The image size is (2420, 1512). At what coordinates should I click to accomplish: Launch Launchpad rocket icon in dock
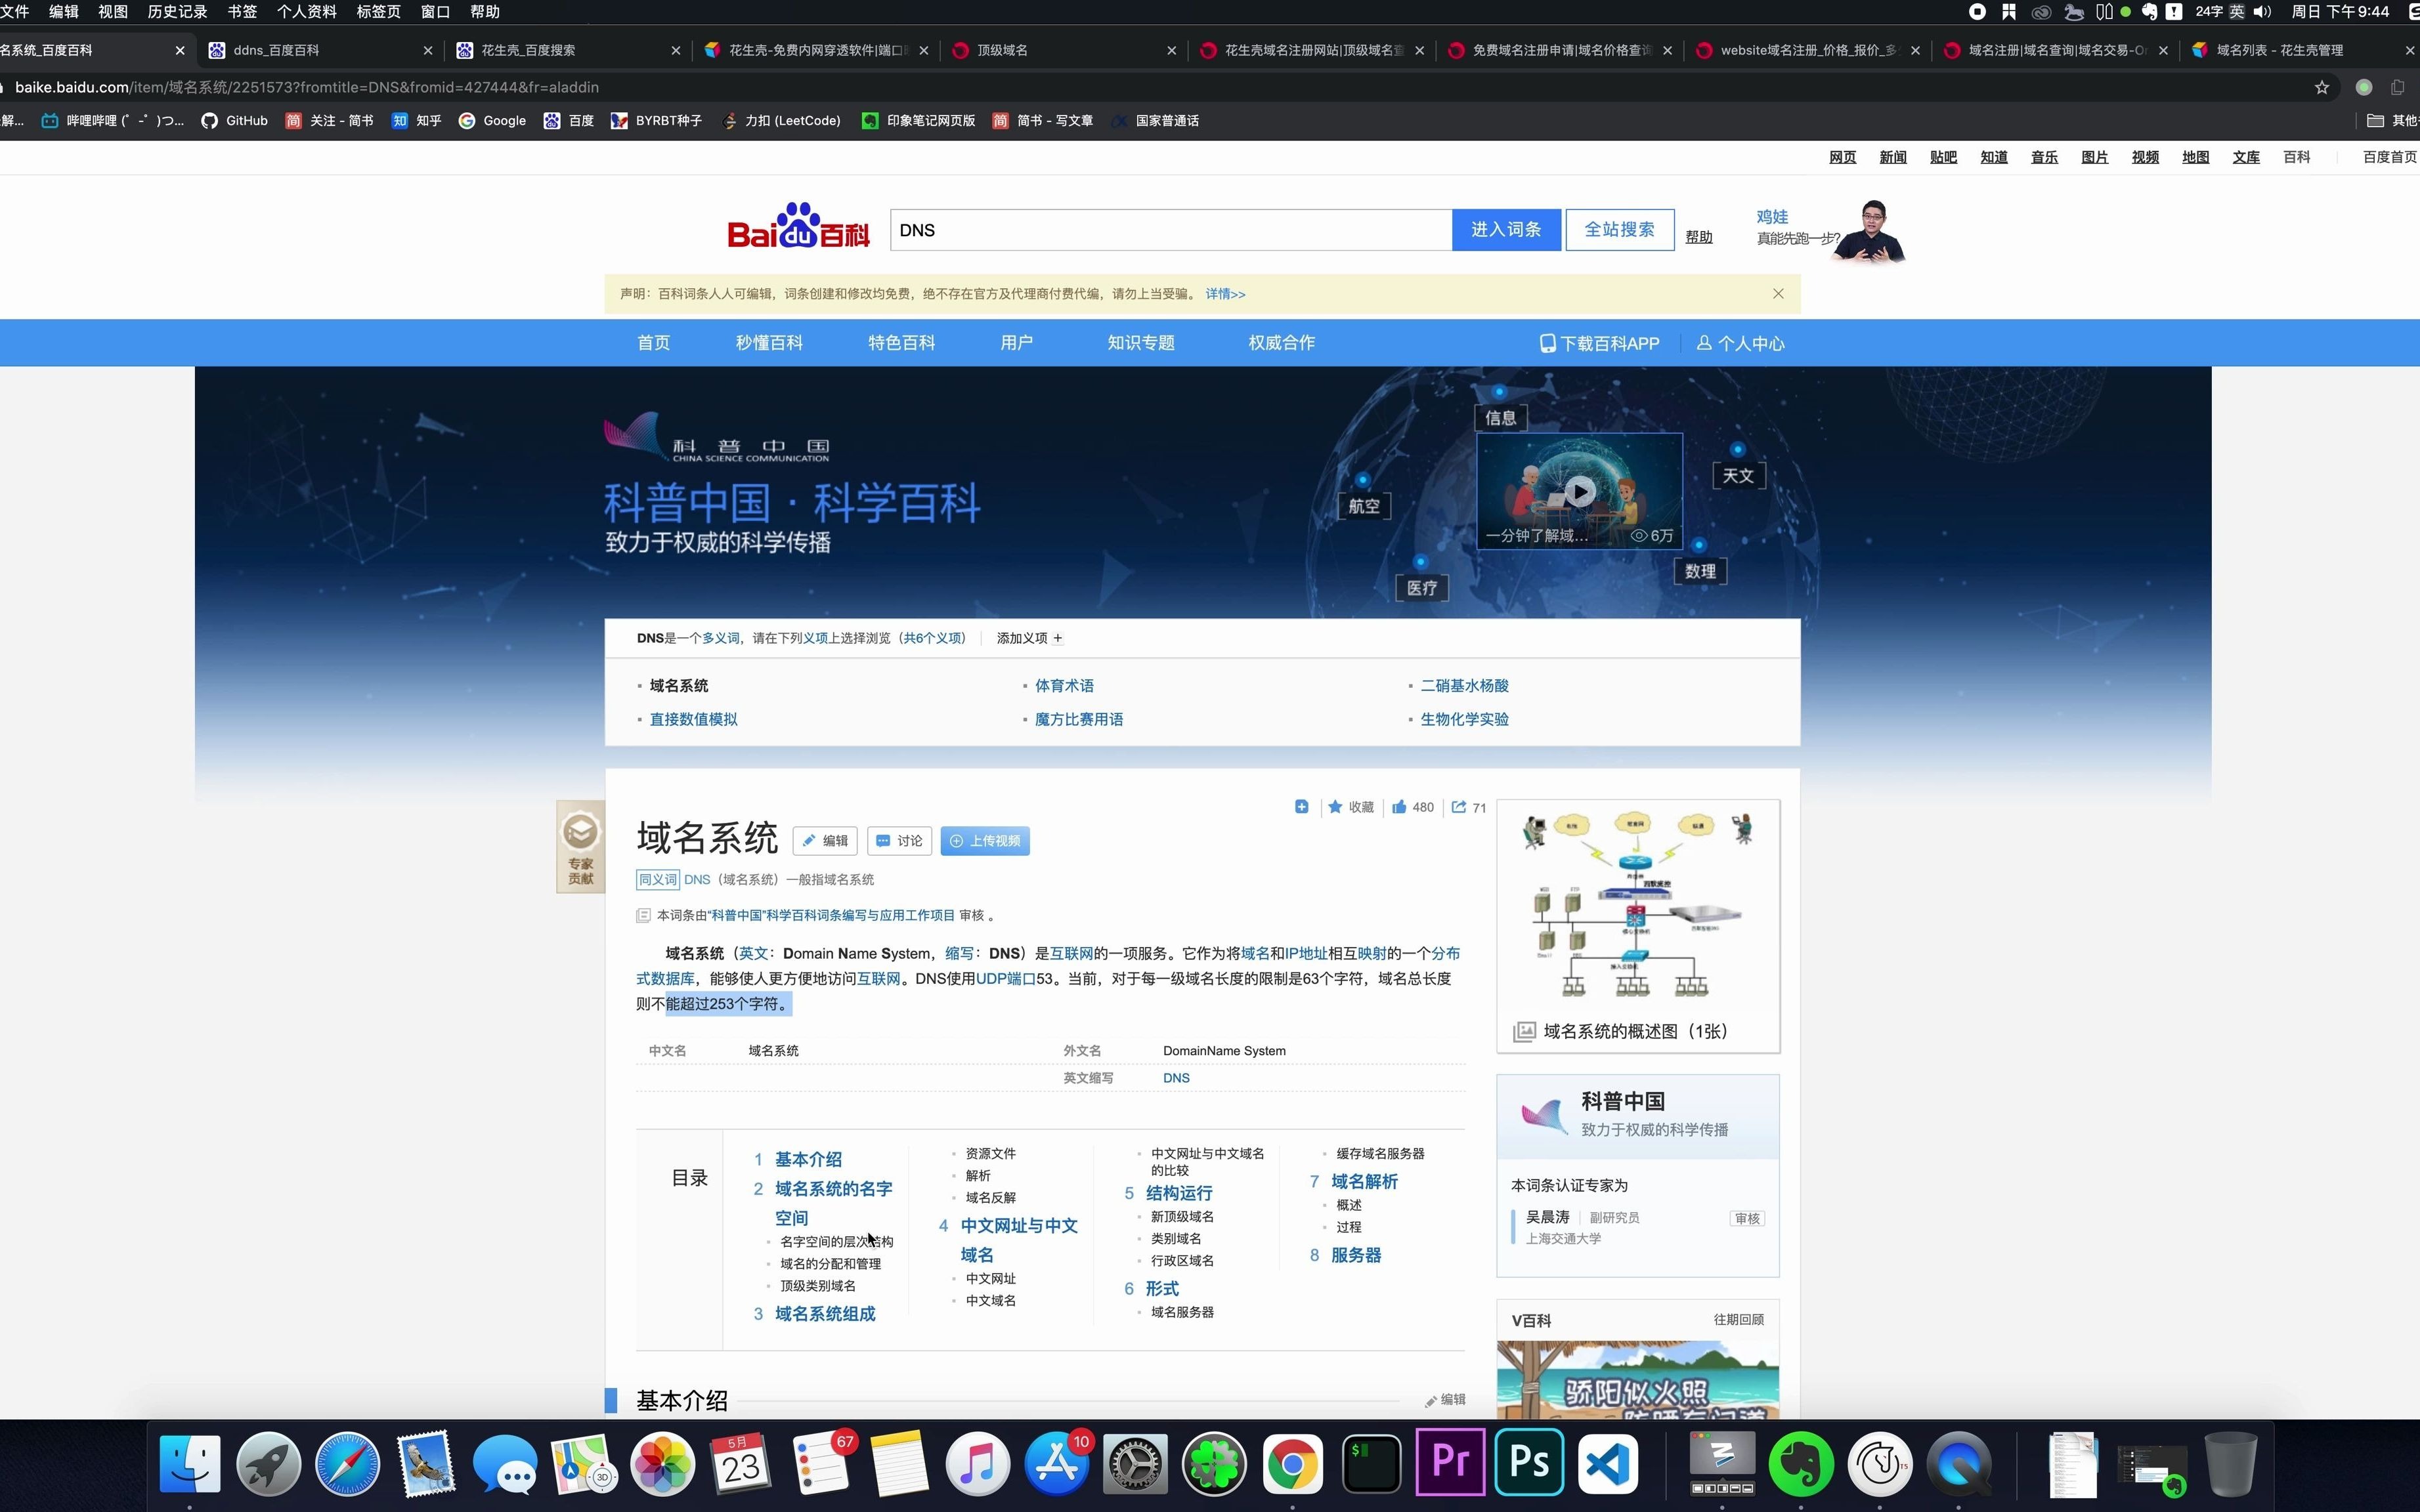268,1464
